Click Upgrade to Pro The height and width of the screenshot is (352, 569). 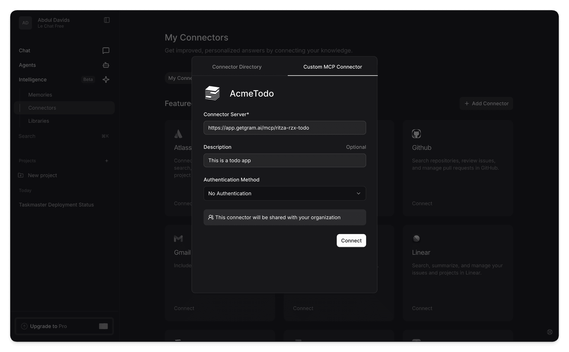[49, 326]
